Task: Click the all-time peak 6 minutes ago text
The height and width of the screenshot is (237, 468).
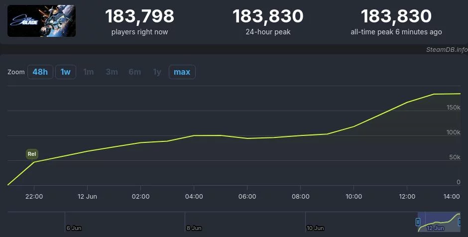Action: pyautogui.click(x=396, y=32)
